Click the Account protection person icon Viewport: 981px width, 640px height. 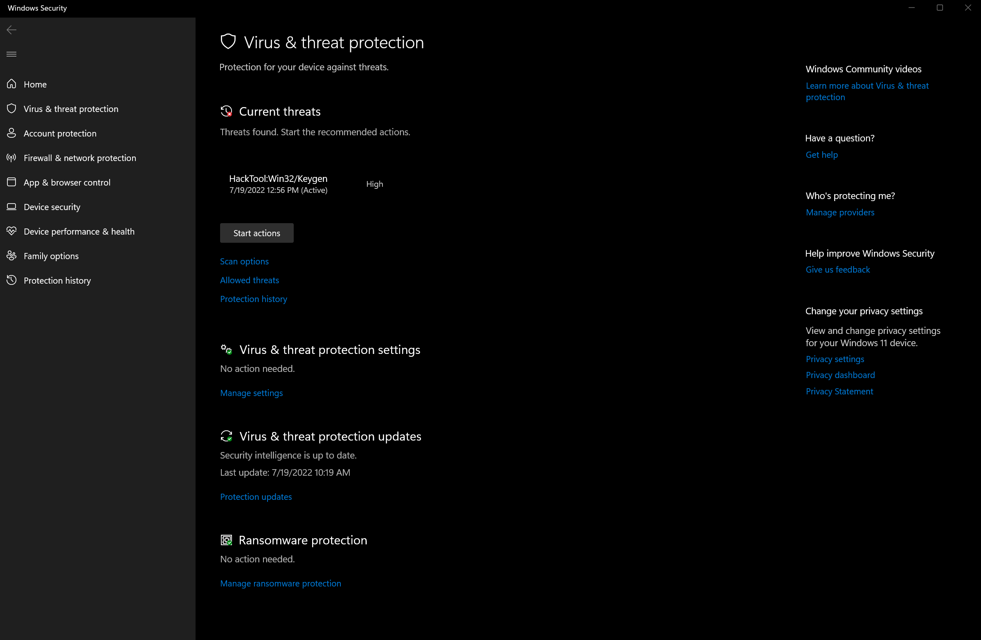(x=11, y=133)
